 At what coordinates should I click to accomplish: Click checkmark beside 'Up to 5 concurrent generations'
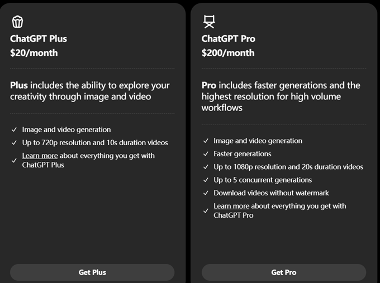[x=206, y=180]
